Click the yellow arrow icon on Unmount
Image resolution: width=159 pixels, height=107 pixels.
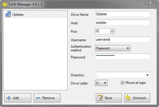(128, 98)
